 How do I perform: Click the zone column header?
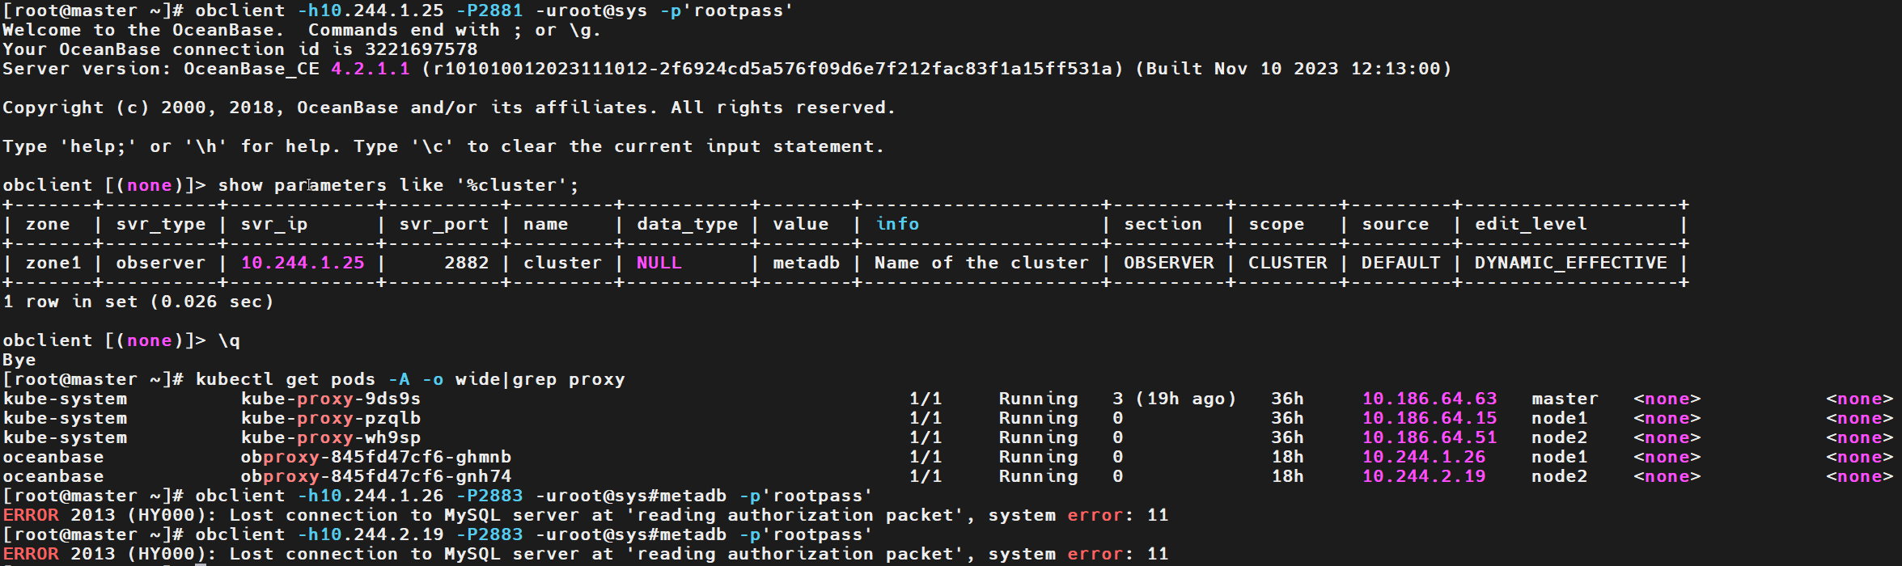(48, 224)
